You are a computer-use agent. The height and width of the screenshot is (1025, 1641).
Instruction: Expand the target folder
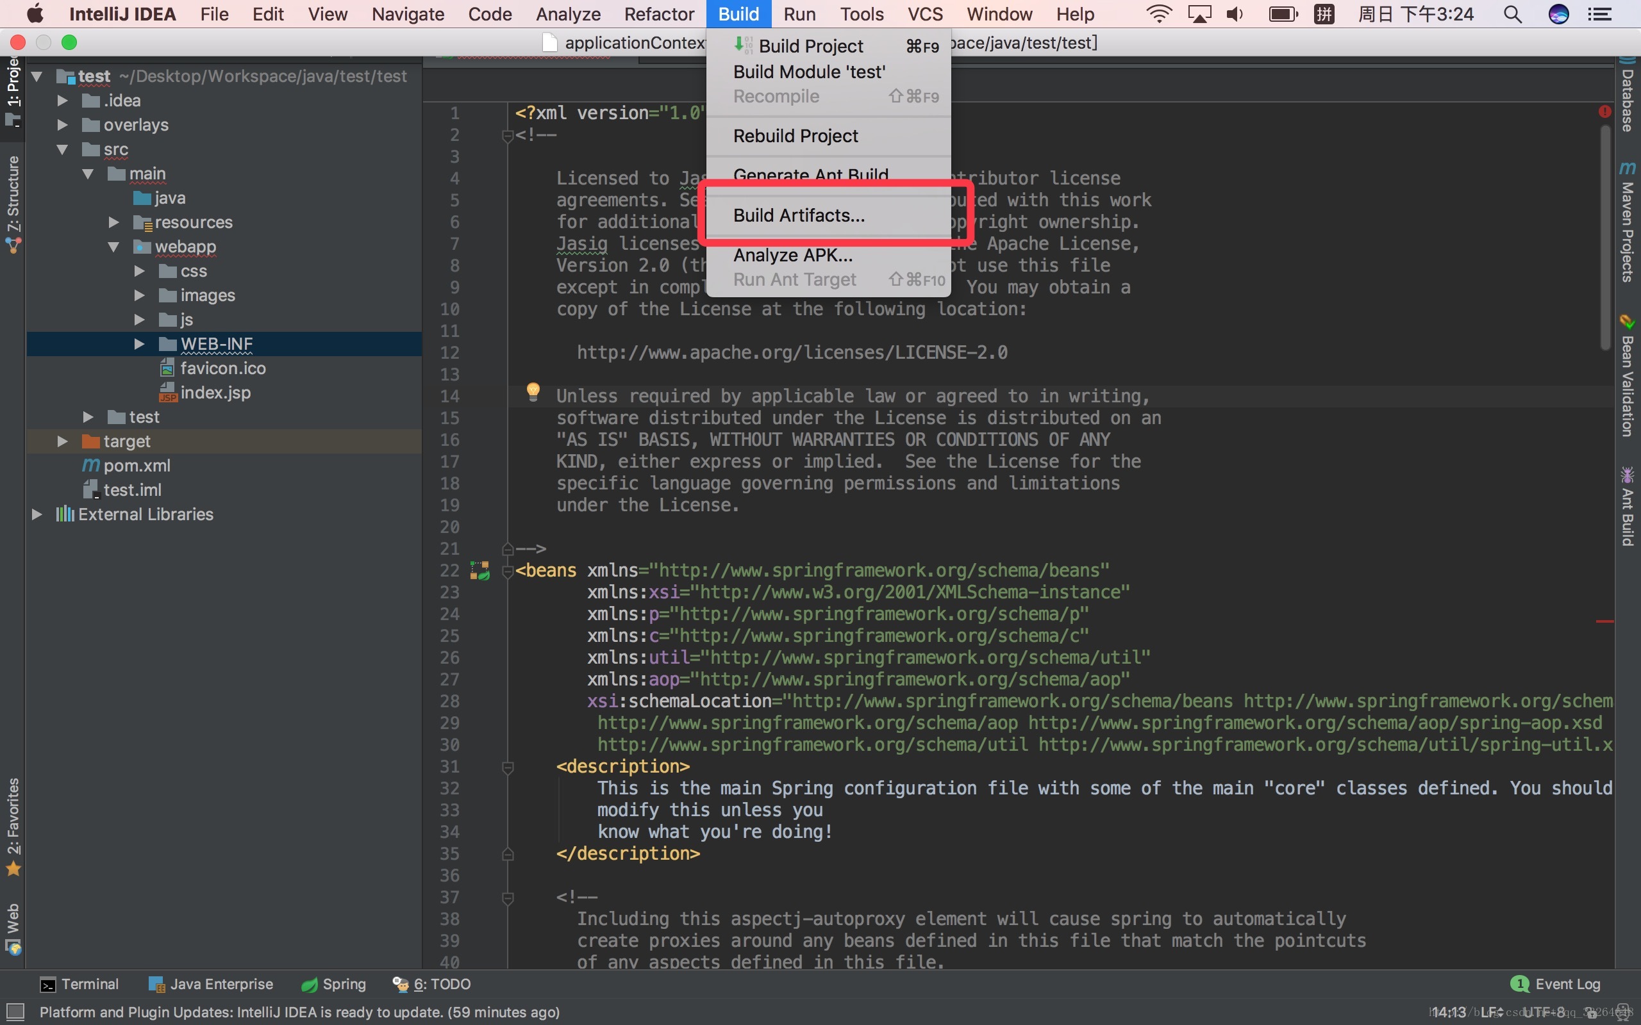click(x=62, y=441)
